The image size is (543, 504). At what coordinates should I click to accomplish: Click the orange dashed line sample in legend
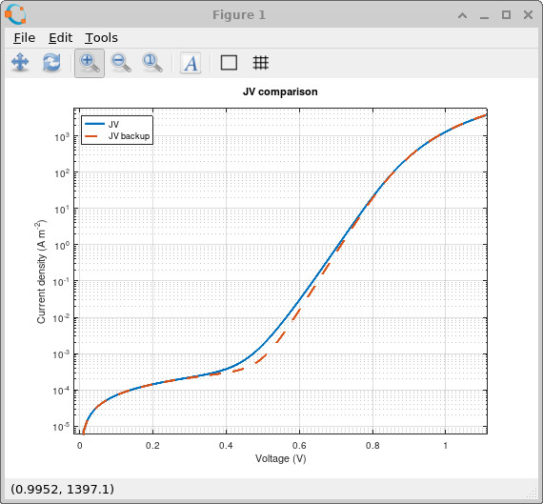[x=91, y=136]
